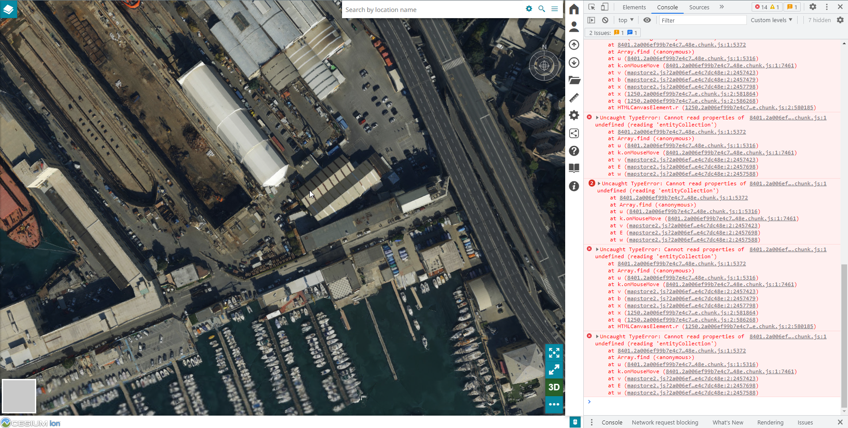Open DevTools settings gear
848x428 pixels.
pyautogui.click(x=813, y=7)
